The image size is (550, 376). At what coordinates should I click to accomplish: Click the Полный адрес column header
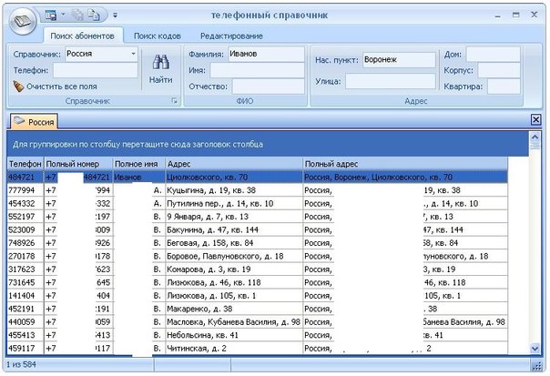(405, 164)
